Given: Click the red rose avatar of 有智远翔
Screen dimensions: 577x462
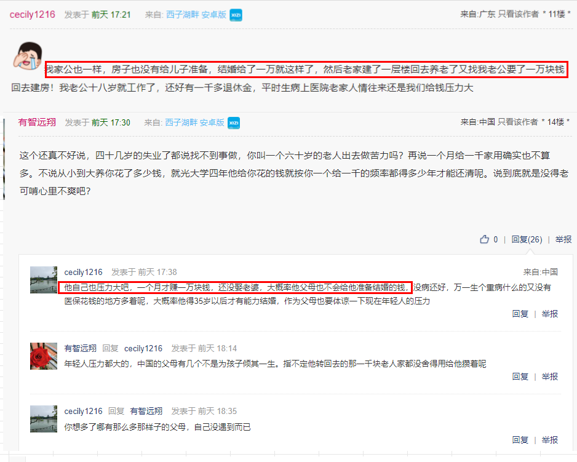Looking at the screenshot, I should pyautogui.click(x=44, y=356).
